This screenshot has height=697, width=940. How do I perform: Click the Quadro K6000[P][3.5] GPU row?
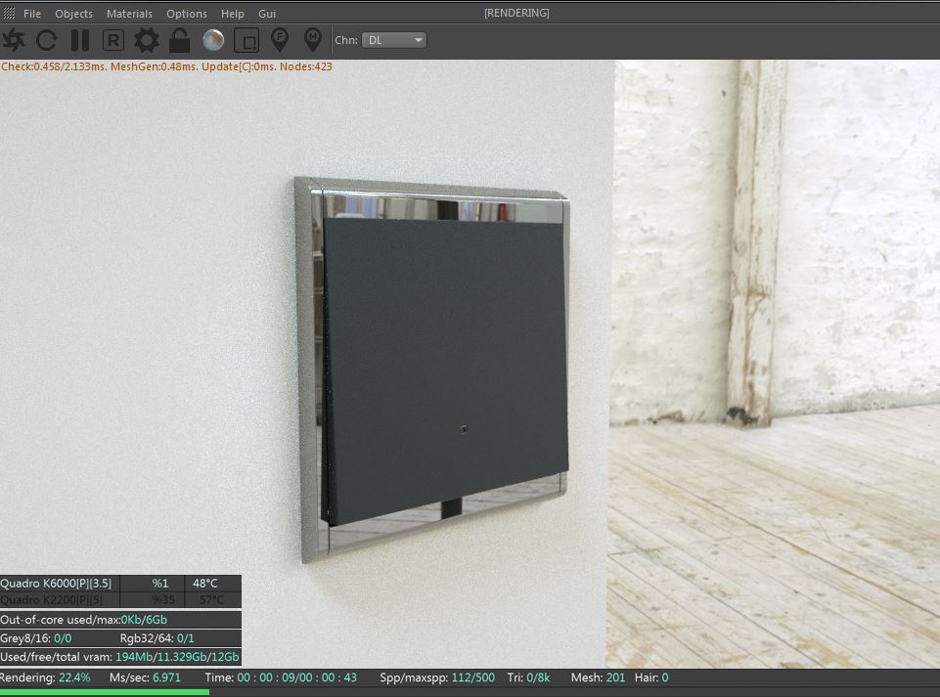[x=120, y=584]
